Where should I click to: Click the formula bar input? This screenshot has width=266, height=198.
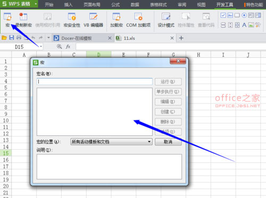coord(171,47)
